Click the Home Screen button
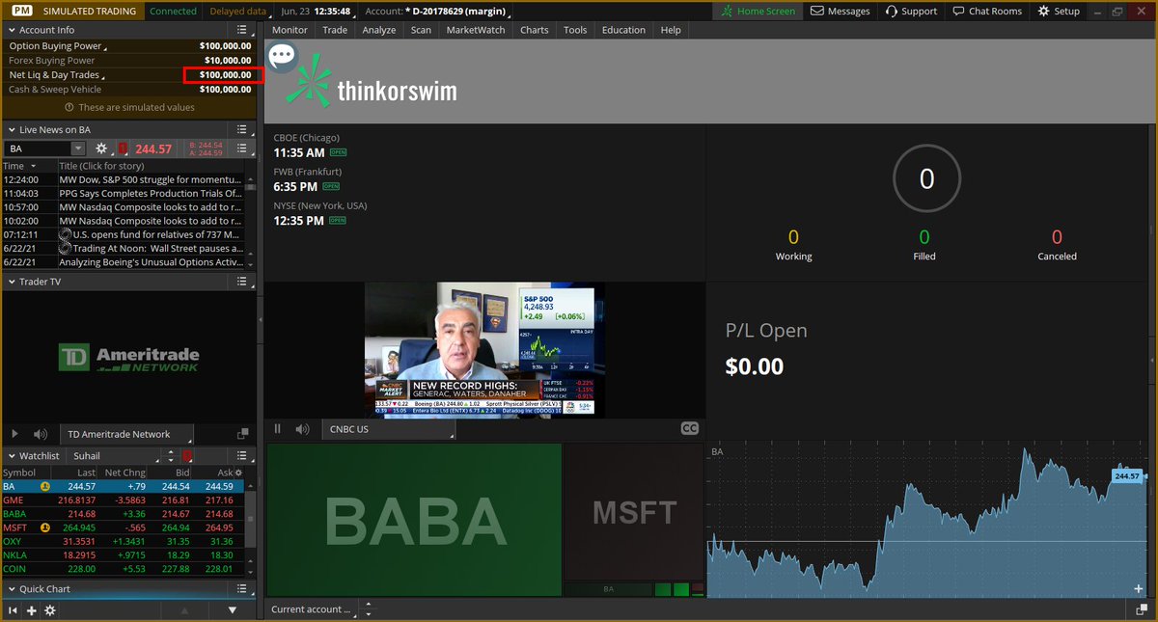Viewport: 1158px width, 622px height. (x=758, y=12)
